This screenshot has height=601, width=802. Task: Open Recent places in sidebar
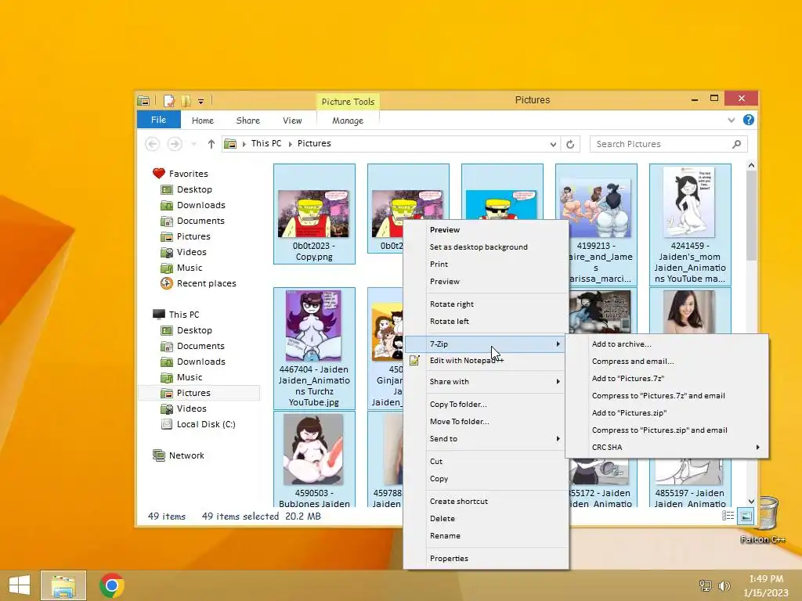click(198, 283)
